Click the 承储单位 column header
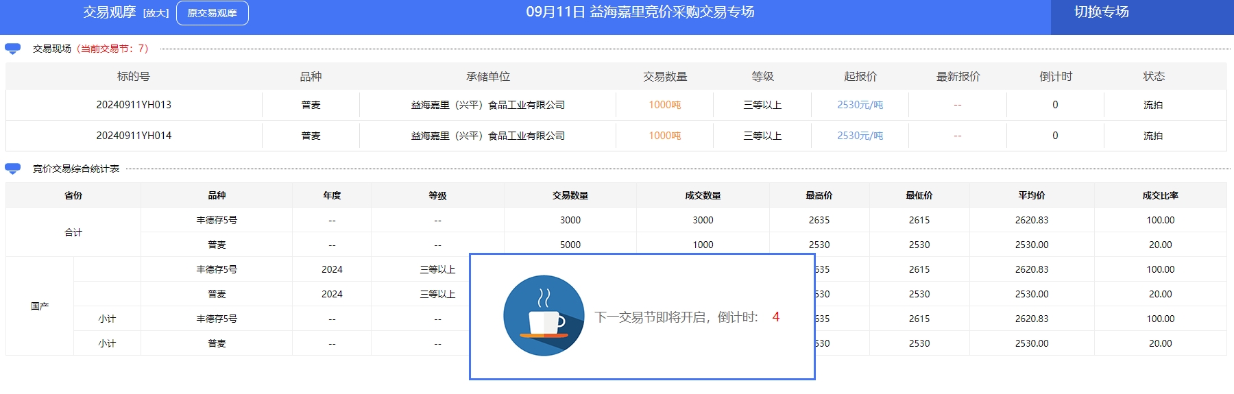The height and width of the screenshot is (394, 1234). click(488, 76)
